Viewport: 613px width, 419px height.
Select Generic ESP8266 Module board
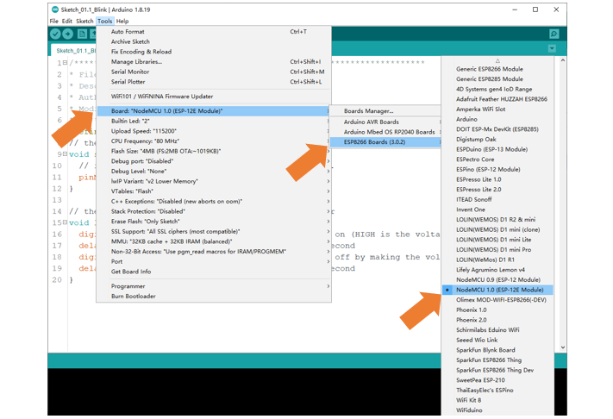[x=497, y=69]
